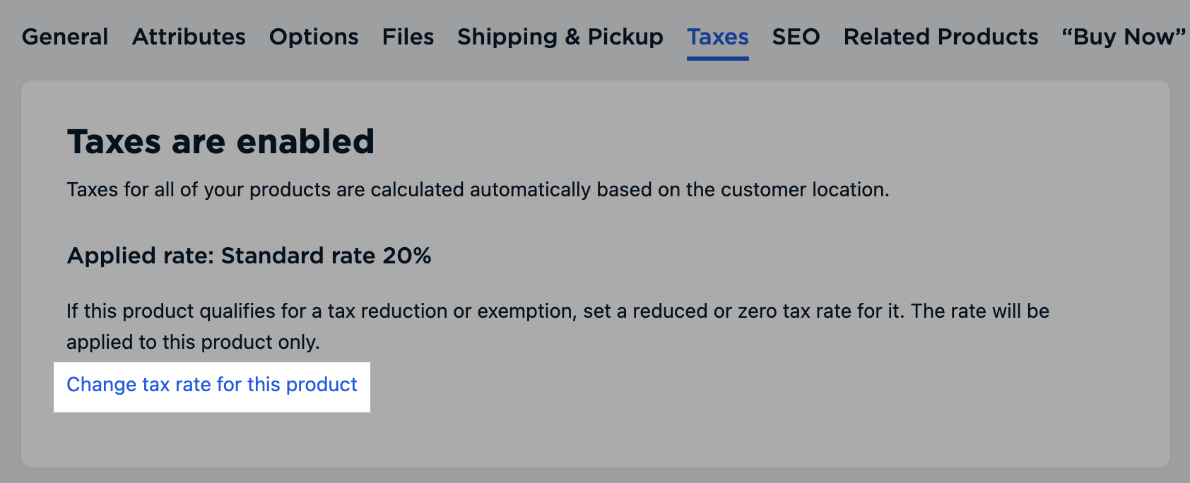The height and width of the screenshot is (483, 1190).
Task: Switch to the Files tab
Action: point(408,37)
